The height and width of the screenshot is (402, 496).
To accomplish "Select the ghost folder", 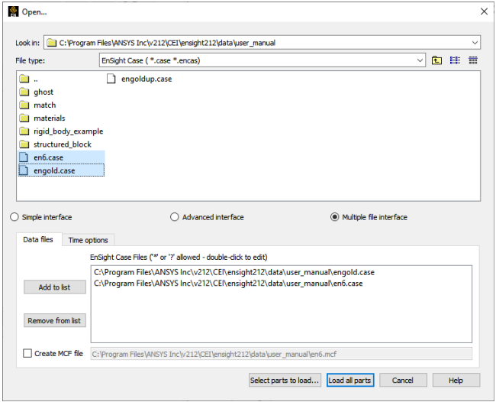I will click(36, 92).
